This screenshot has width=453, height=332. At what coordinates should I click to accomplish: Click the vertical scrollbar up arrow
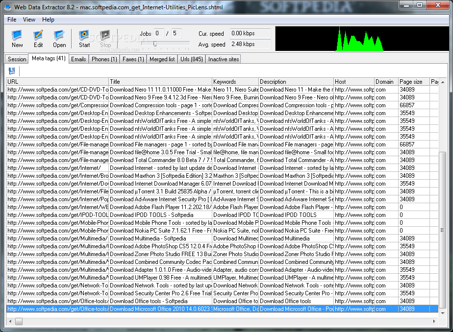[x=443, y=82]
